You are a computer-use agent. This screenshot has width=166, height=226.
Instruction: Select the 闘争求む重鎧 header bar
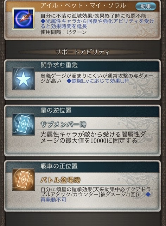pyautogui.click(x=83, y=65)
